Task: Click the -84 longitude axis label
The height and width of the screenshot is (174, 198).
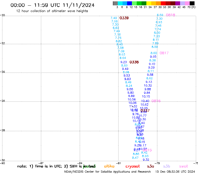Action: click(80, 163)
